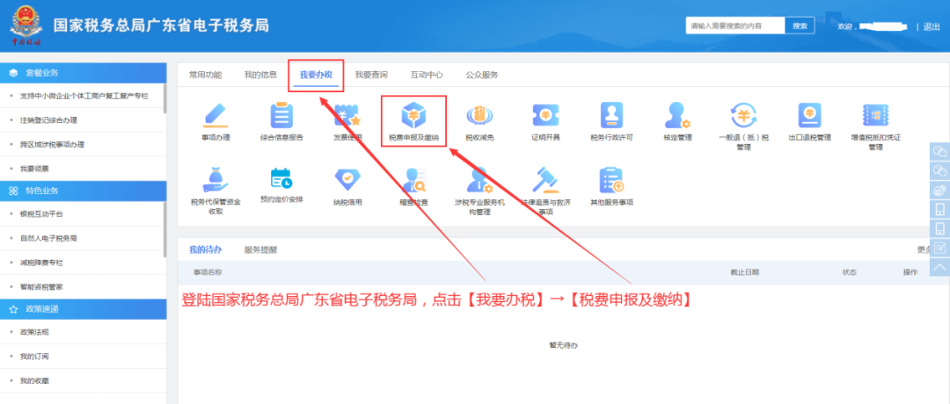Click the feedback edit icon on right
This screenshot has width=950, height=404.
(939, 248)
